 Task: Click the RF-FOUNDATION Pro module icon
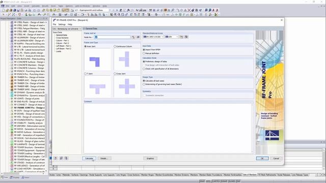coord(12,120)
